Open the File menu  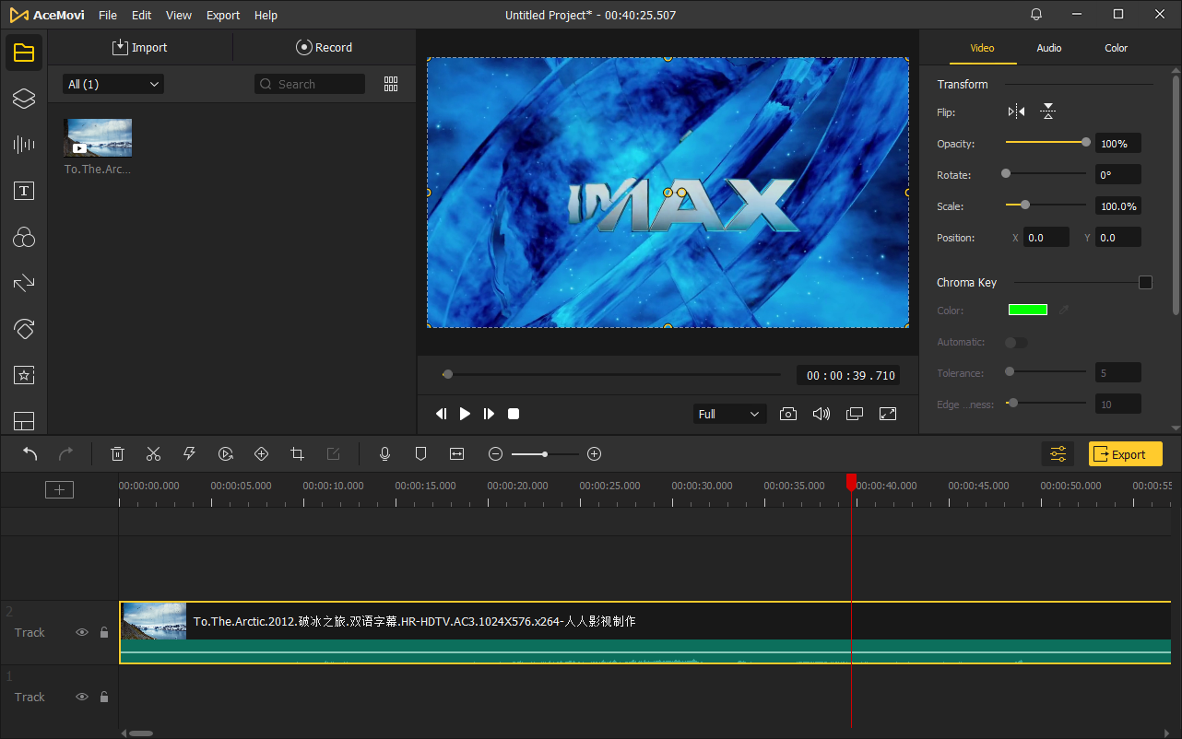point(108,15)
